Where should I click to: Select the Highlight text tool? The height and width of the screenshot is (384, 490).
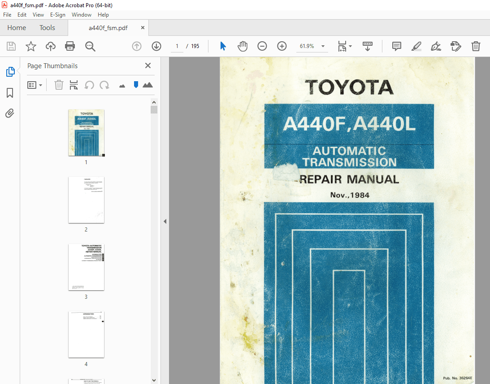tap(416, 46)
